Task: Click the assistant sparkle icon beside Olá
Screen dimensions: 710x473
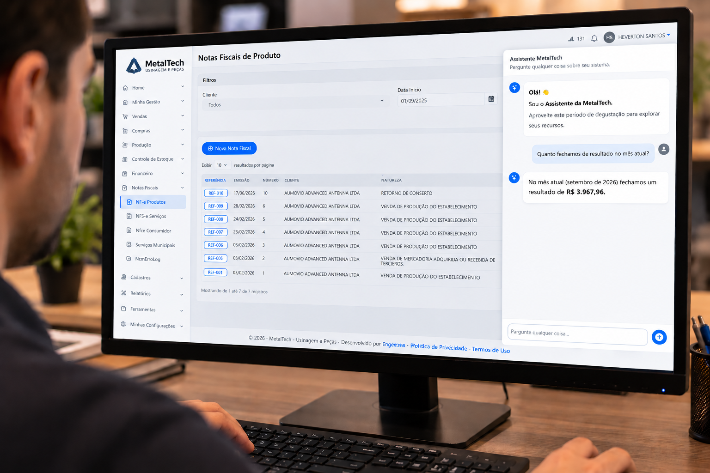Action: 514,88
